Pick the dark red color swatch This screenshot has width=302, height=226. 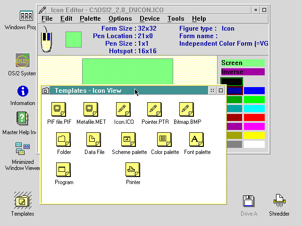pos(235,118)
